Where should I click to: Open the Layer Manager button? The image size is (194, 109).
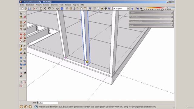pos(132,8)
